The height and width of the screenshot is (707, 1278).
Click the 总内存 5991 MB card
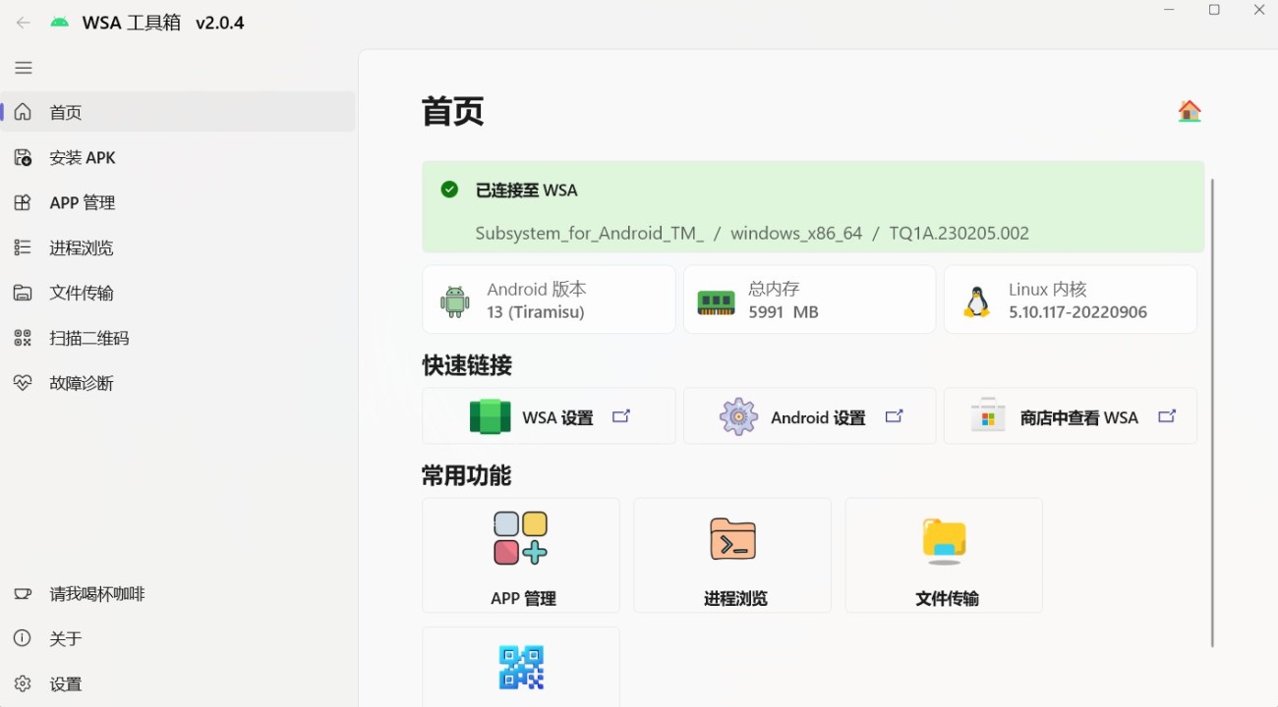pos(809,299)
